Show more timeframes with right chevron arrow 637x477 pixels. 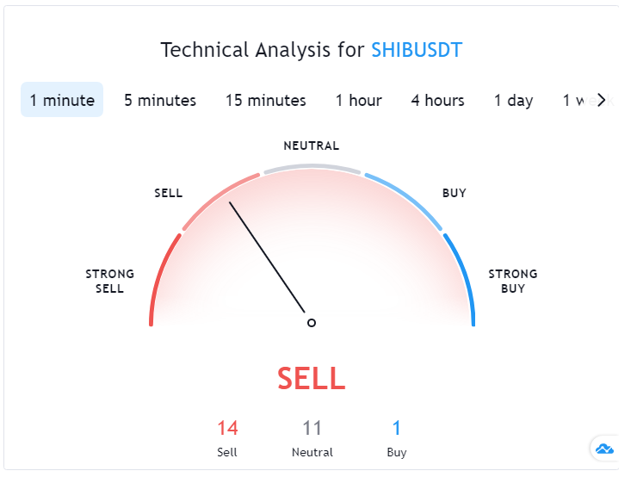[601, 100]
